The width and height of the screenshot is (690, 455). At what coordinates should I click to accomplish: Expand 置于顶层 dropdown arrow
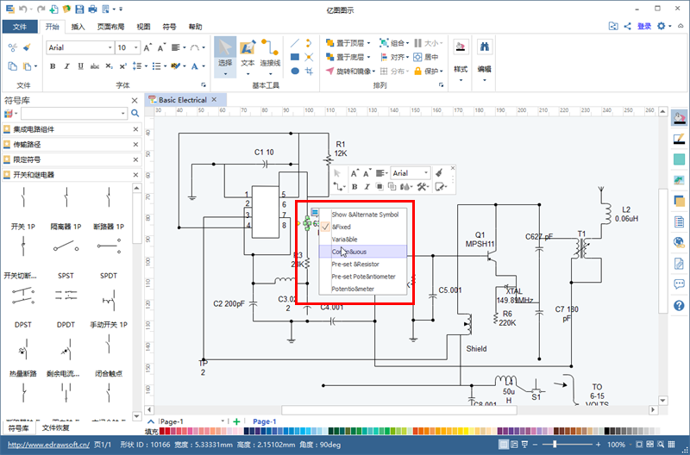pyautogui.click(x=368, y=43)
